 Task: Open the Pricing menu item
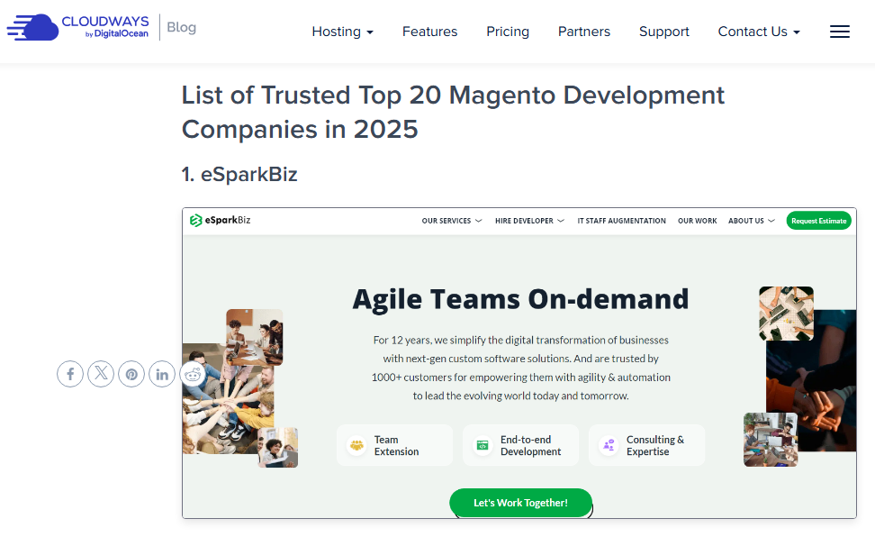507,32
